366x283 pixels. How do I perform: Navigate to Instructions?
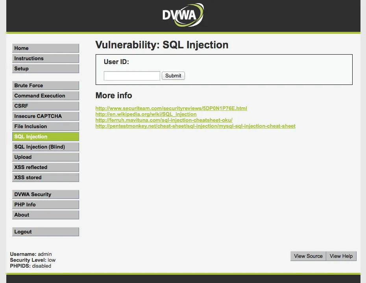coord(45,58)
